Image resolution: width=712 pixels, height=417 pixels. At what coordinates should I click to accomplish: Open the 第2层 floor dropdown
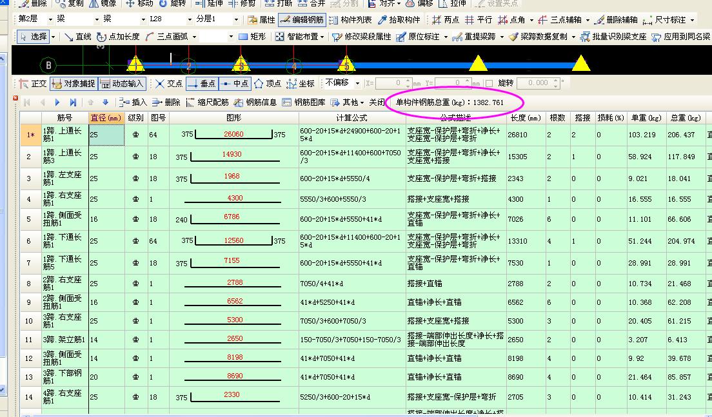[50, 20]
